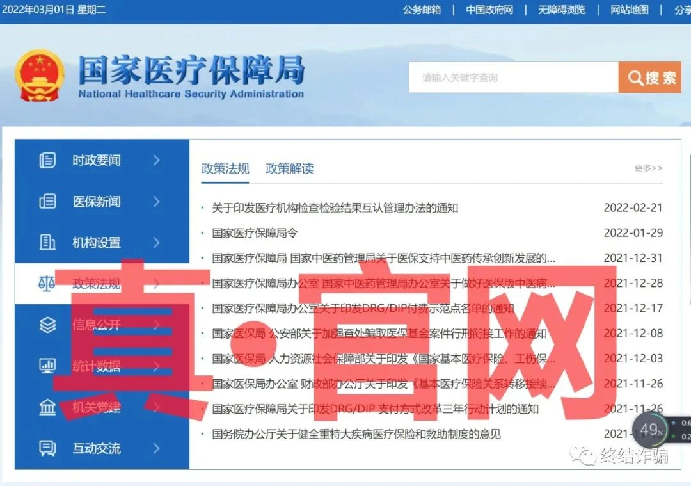Expand the 互动交流 chevron arrow
This screenshot has height=486, width=691.
click(157, 448)
